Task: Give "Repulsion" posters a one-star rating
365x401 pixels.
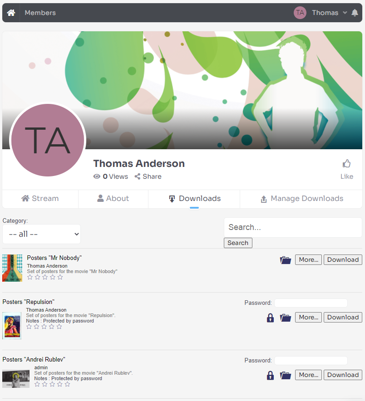Action: (x=29, y=327)
